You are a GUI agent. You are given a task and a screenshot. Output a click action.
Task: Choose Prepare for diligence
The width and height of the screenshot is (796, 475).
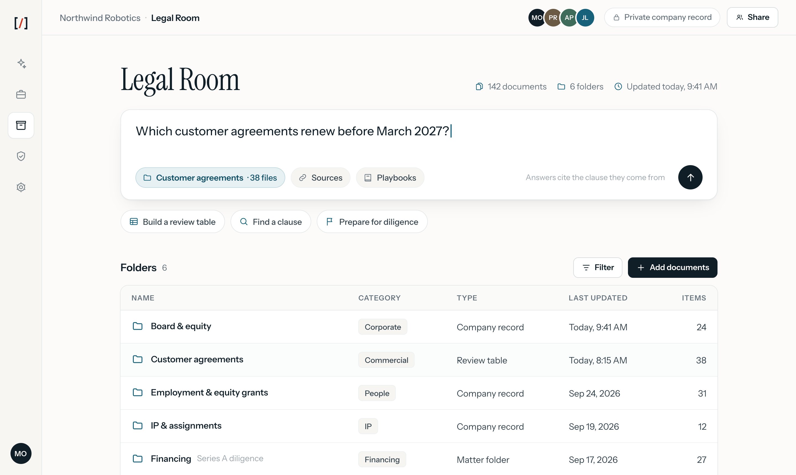(x=372, y=221)
